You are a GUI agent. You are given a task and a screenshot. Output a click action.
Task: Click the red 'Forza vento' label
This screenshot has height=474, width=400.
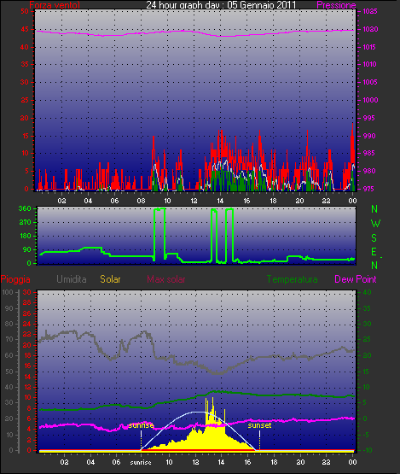(x=55, y=5)
